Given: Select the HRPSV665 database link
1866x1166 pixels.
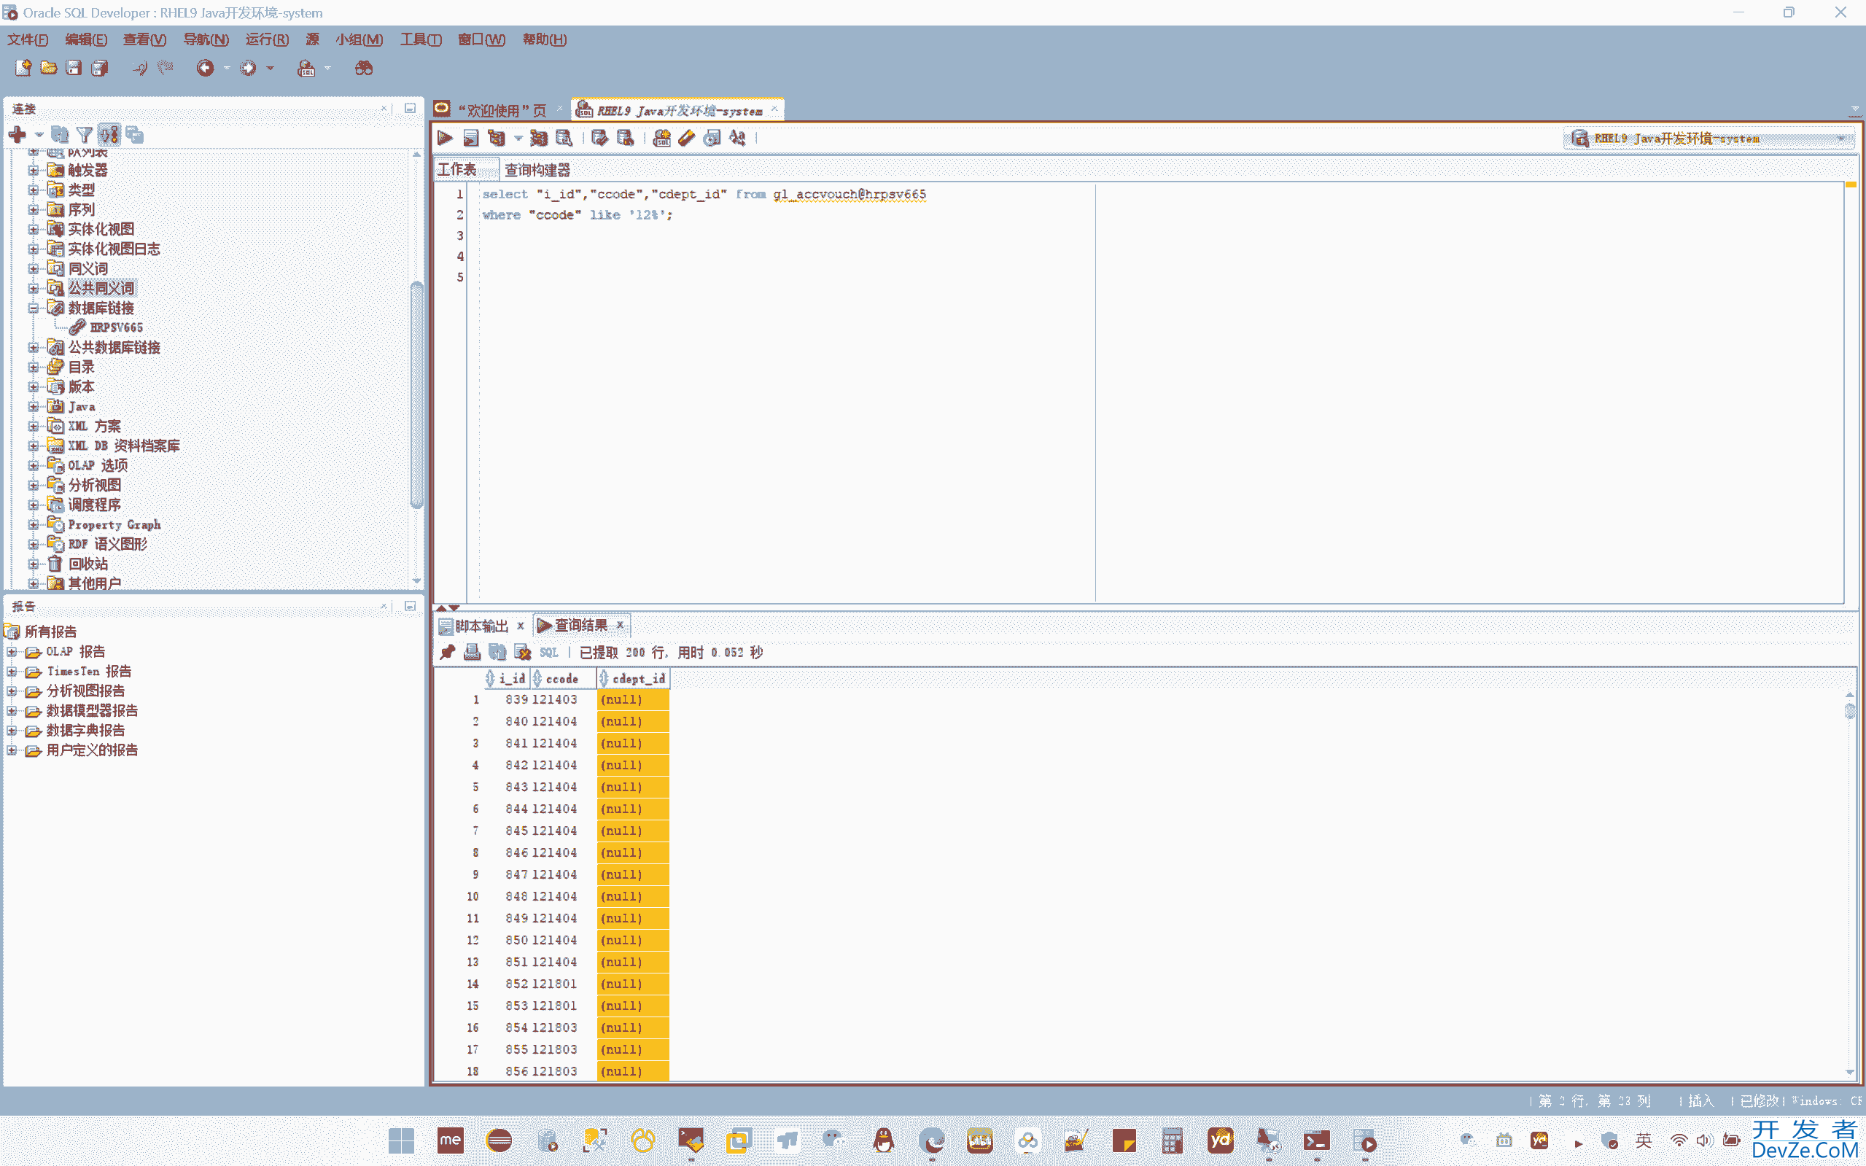Looking at the screenshot, I should (x=116, y=327).
